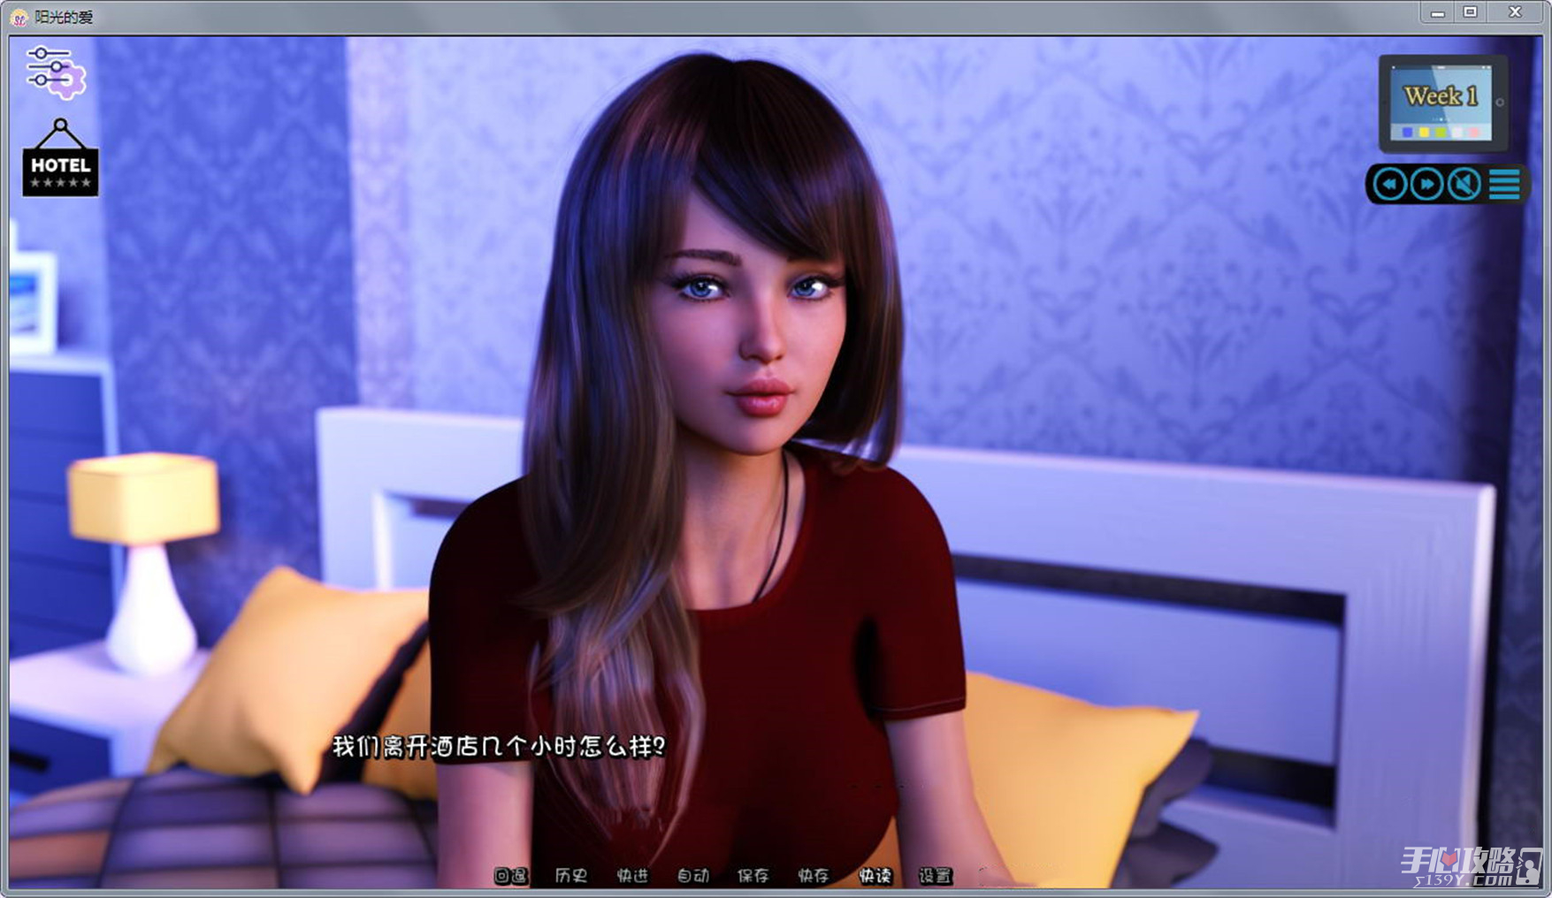Click the HOTEL five-star sign icon
Screen dimensions: 1552x898
point(60,160)
